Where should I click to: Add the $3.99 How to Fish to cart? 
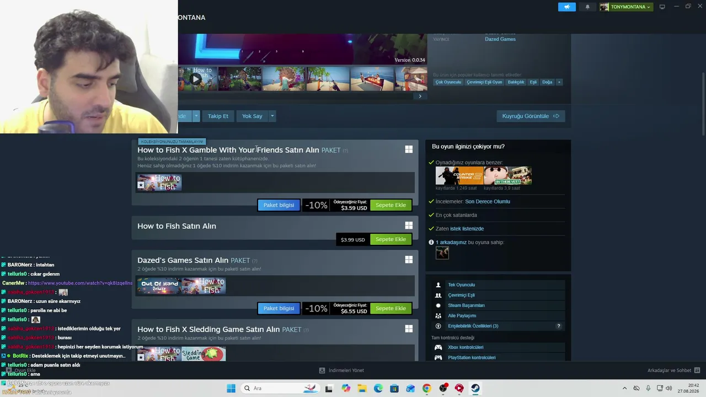[x=391, y=239]
